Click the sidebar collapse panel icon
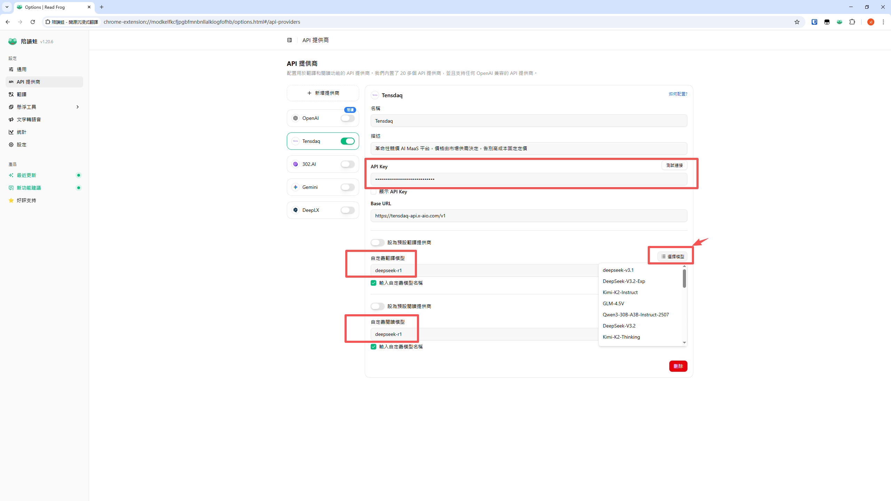This screenshot has height=501, width=891. point(289,40)
